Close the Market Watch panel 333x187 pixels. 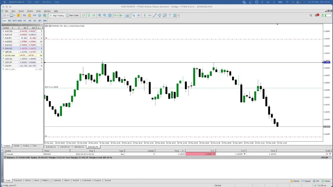42,25
